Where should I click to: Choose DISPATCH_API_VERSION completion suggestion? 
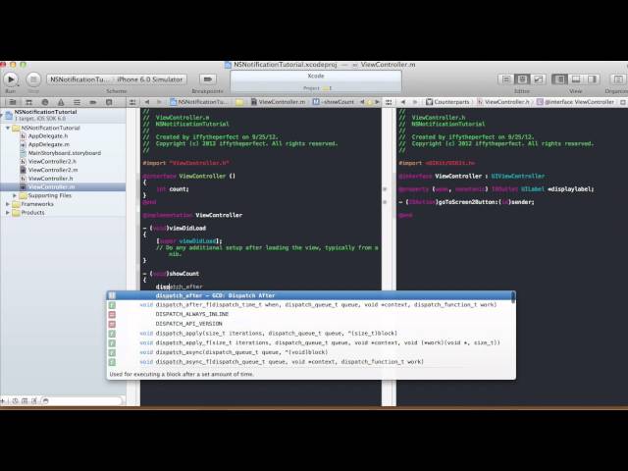(x=309, y=324)
